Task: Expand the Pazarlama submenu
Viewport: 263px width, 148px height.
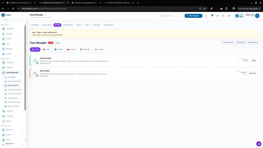Action: pyautogui.click(x=22, y=68)
